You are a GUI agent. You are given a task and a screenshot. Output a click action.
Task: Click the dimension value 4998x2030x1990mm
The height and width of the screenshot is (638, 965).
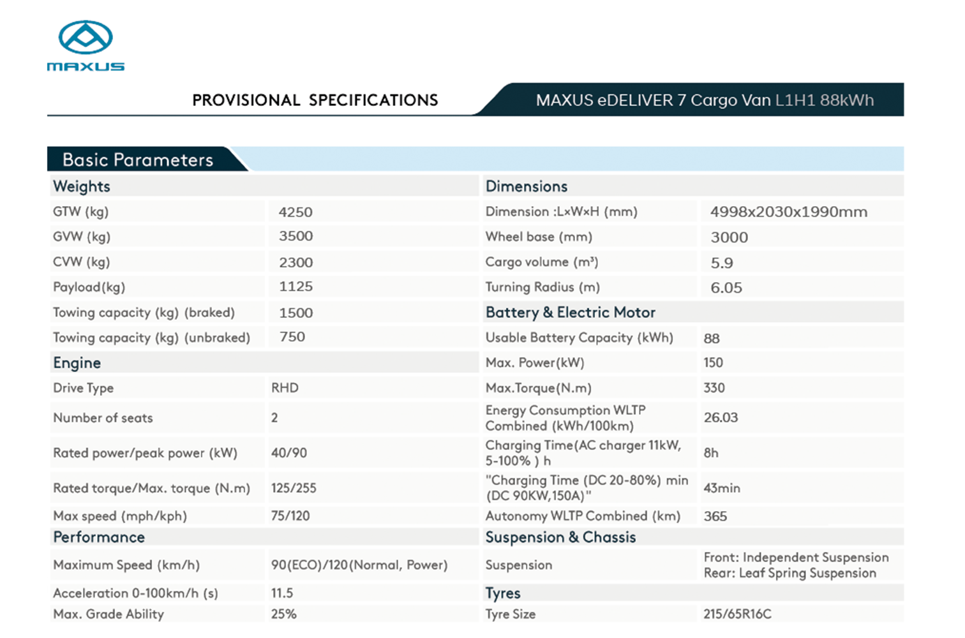click(x=788, y=212)
